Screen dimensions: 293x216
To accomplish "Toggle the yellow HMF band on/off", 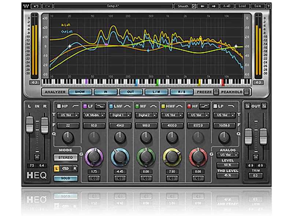I will point(163,106).
